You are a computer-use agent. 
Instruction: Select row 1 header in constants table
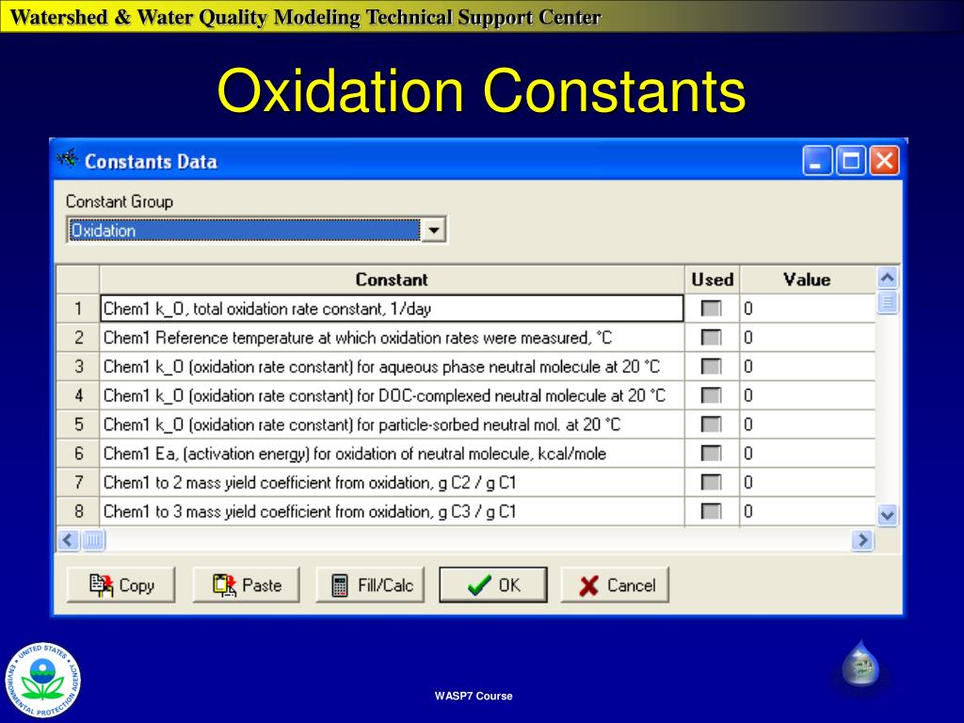point(78,308)
